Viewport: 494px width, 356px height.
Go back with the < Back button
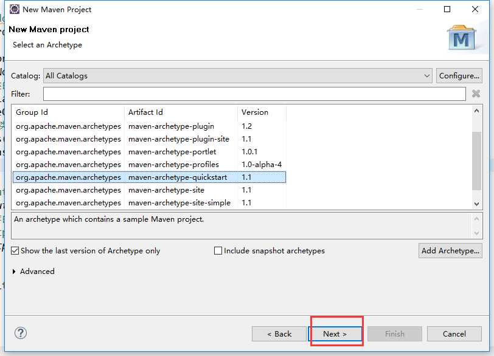279,334
